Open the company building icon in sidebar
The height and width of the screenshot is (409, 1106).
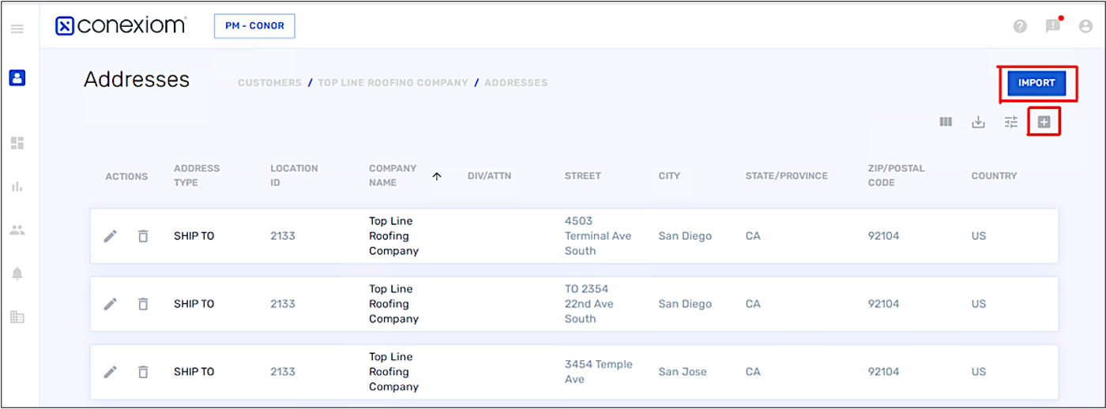[17, 317]
